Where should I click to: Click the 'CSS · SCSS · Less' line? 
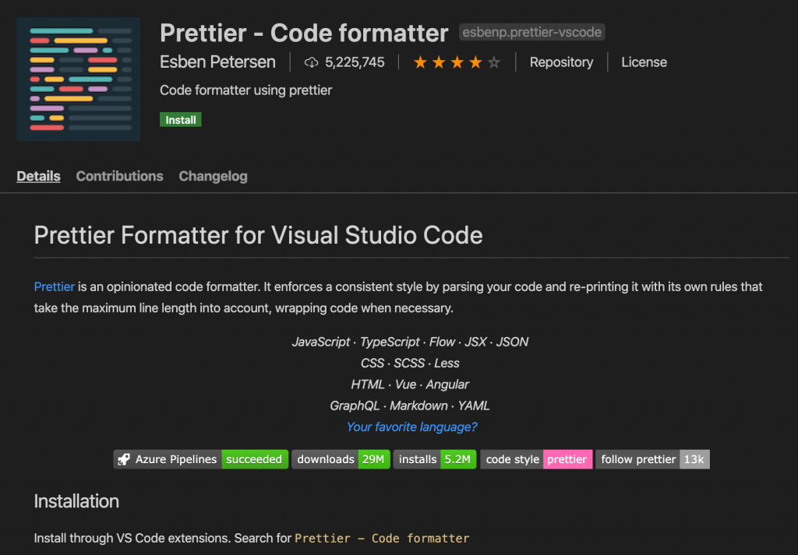point(410,364)
